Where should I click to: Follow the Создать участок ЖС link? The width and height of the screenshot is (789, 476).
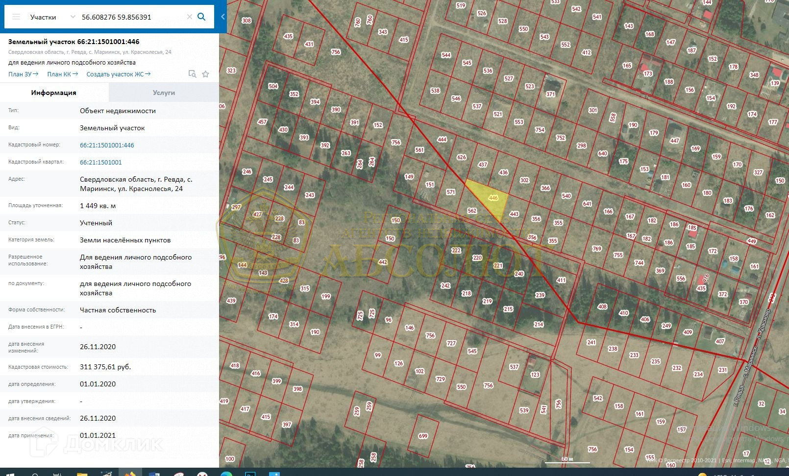point(119,74)
